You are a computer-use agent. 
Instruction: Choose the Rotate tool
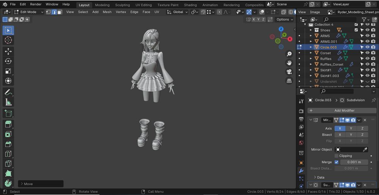(8, 61)
